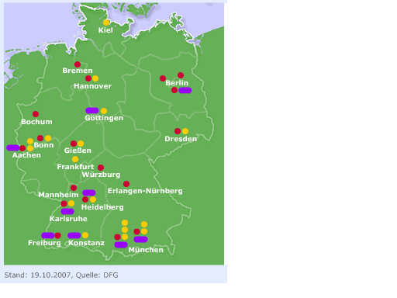Screen dimensions: 397x298
Task: Click the red dot above Mannheim
Action: [x=74, y=188]
